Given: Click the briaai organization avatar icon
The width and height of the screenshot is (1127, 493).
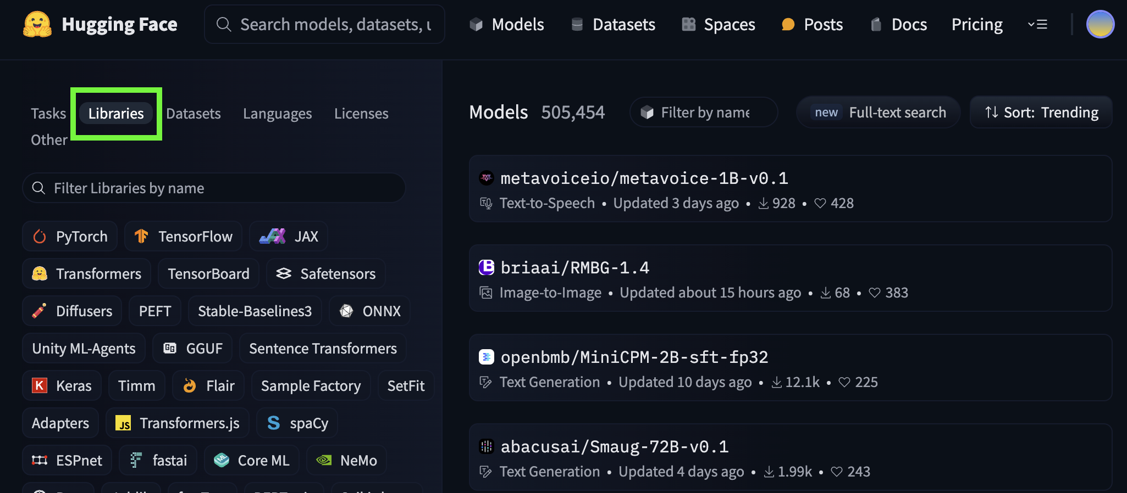Looking at the screenshot, I should pos(487,267).
